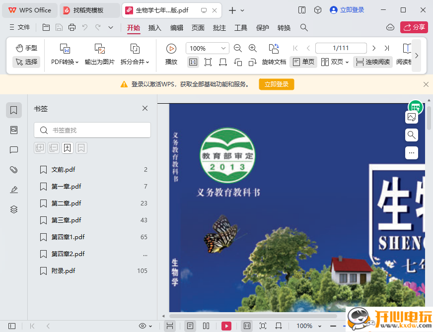Screen dimensions: 433x332
Task: Close the 书签 bookmarks panel
Action: pos(145,109)
